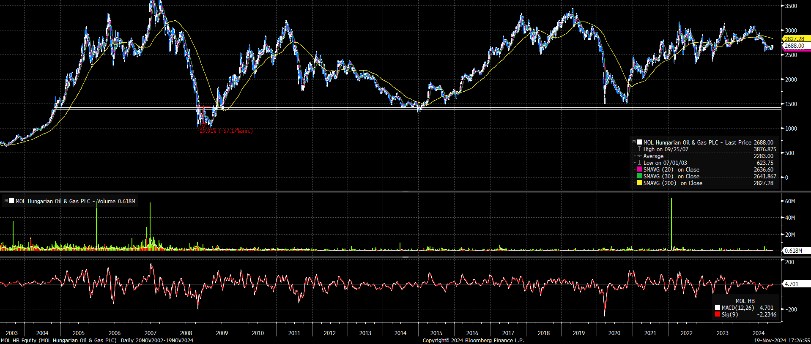Click 'SMAVG (20) on Close' legend label
Viewport: 811px width, 344px height.
point(671,169)
